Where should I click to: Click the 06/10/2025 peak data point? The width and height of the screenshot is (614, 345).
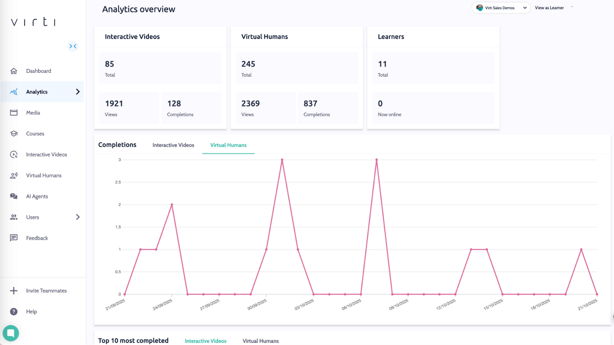pos(377,160)
